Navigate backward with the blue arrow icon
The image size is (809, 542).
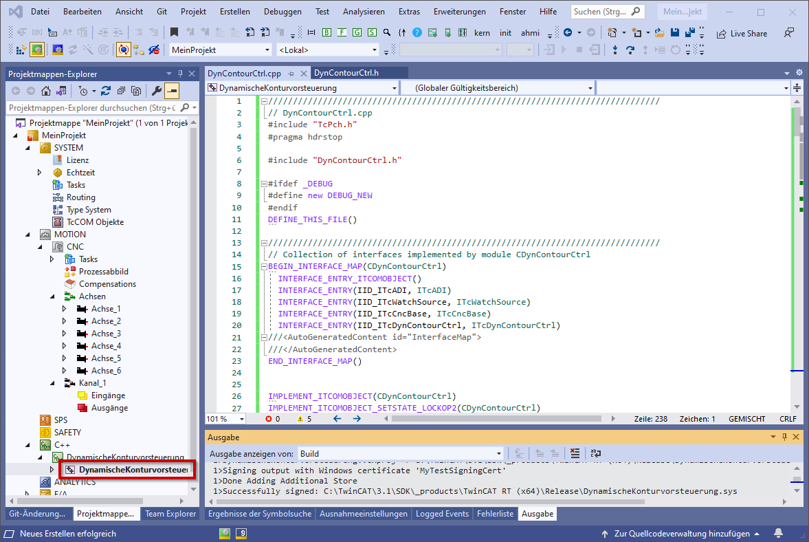(568, 32)
